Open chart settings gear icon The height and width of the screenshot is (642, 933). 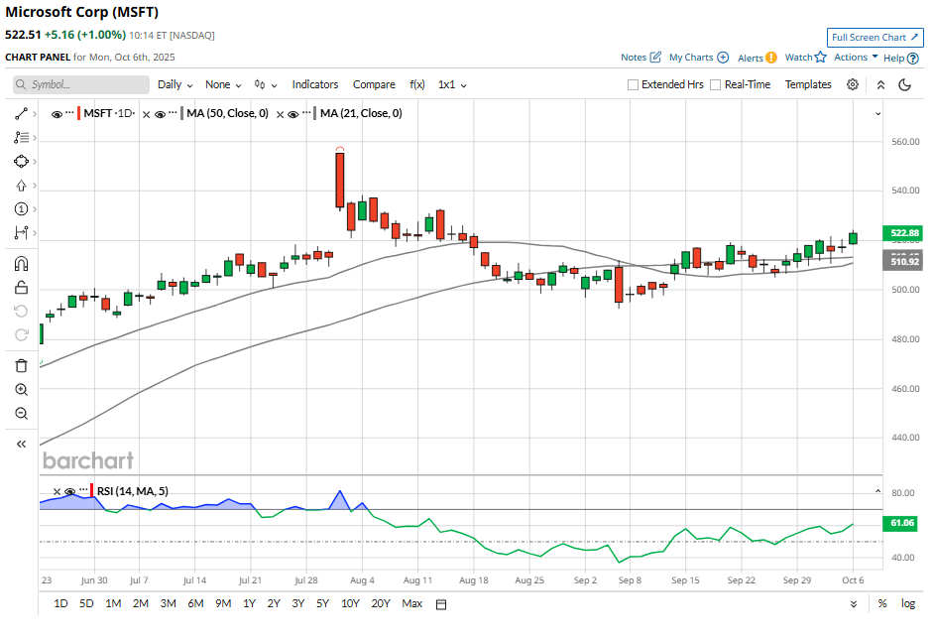[x=853, y=85]
